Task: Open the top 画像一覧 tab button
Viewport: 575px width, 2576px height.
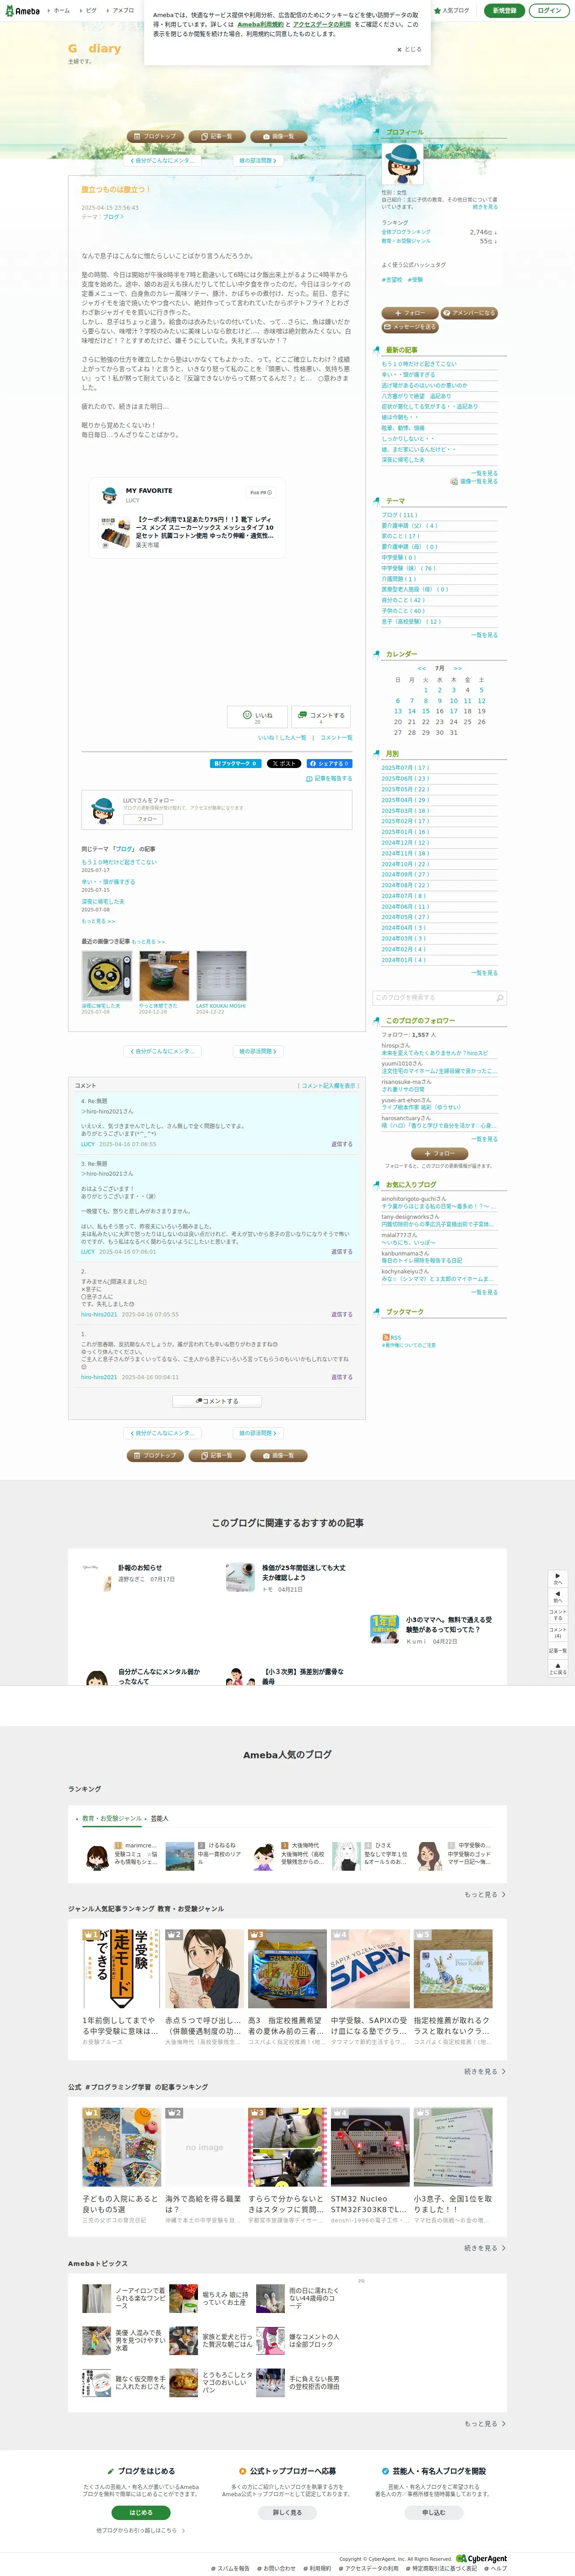Action: 278,136
